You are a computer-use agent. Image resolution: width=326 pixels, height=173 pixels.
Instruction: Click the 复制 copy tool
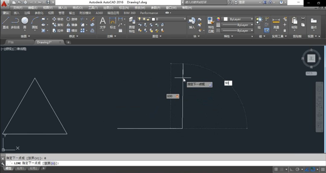pyautogui.click(x=58, y=25)
